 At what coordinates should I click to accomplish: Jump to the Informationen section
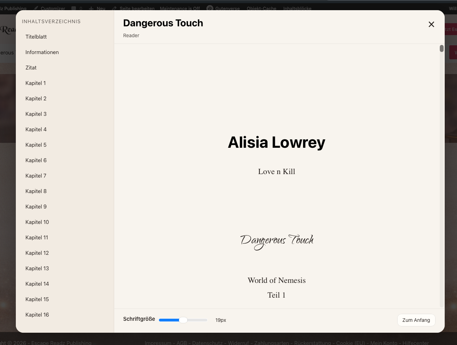click(42, 52)
